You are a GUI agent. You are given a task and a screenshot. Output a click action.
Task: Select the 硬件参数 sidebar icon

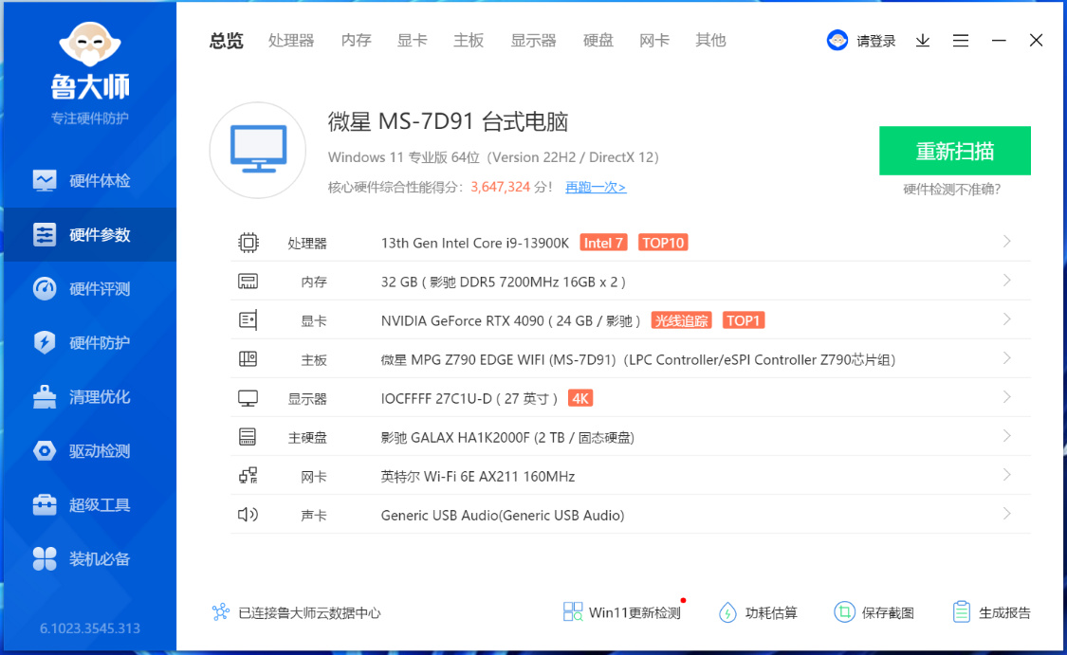click(x=45, y=235)
